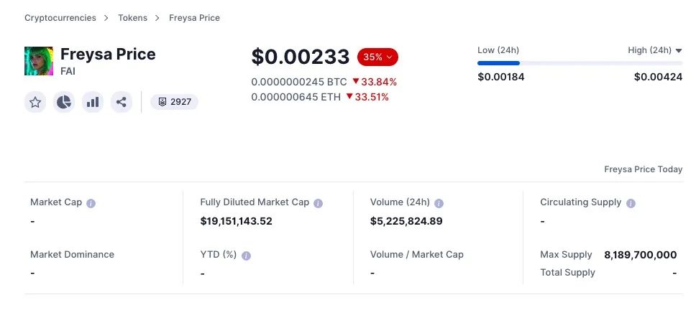The image size is (696, 328).
Task: Click Circulating Supply info icon
Action: [631, 203]
